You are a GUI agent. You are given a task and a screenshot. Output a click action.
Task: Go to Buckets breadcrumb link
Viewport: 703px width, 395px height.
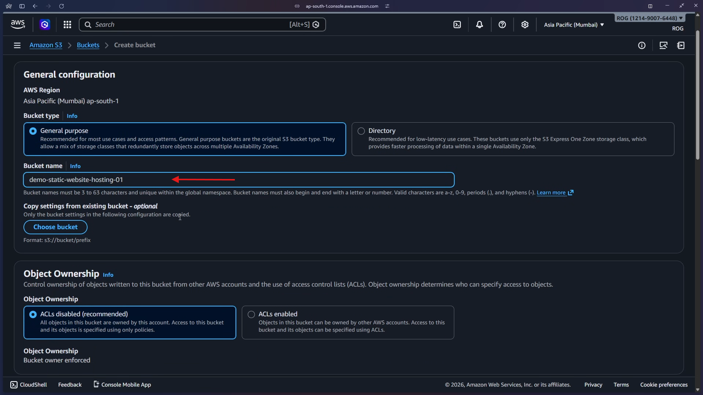click(88, 45)
